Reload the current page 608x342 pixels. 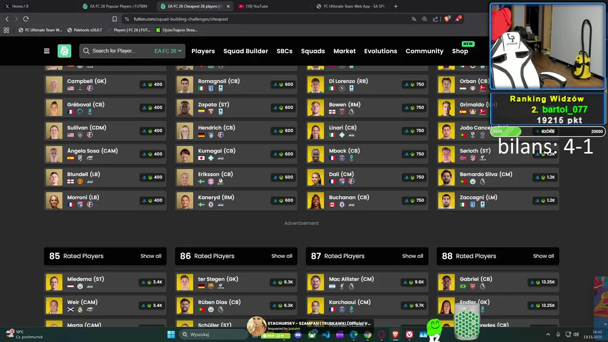(x=26, y=19)
